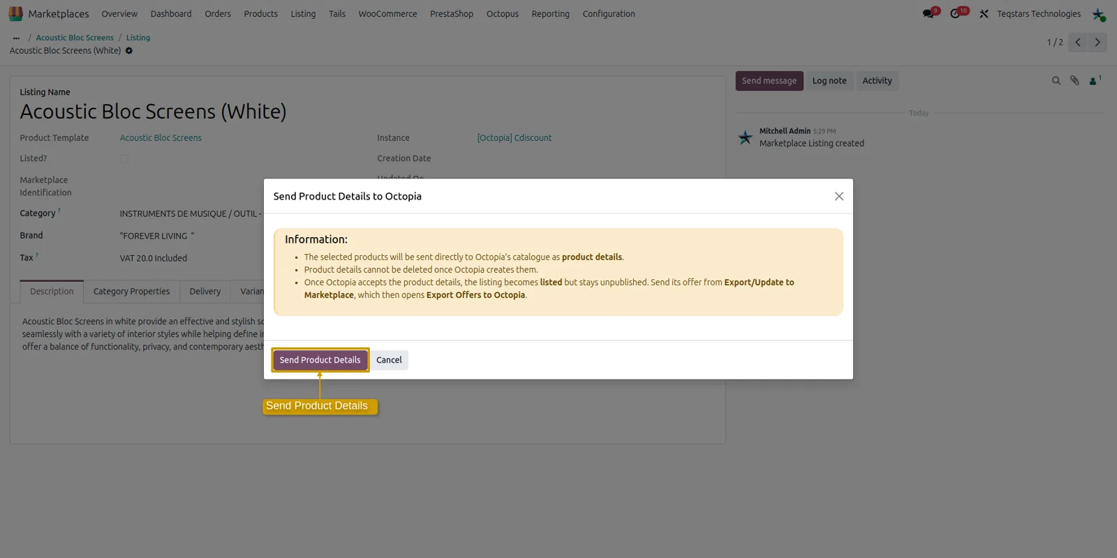Viewport: 1117px width, 558px height.
Task: Show the followers icon
Action: (x=1095, y=81)
